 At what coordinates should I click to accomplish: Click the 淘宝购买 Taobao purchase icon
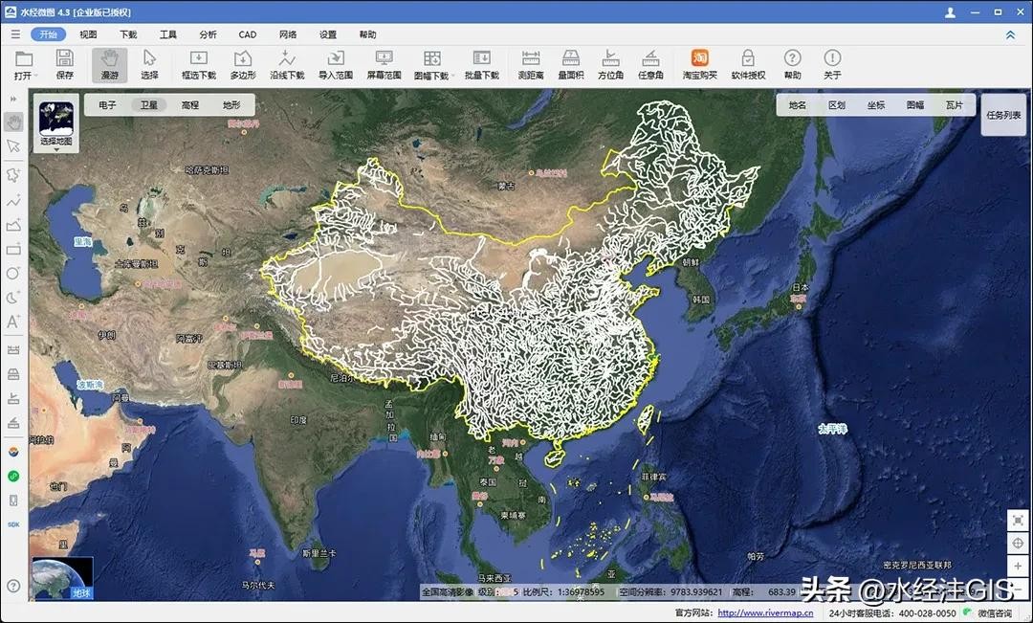pos(700,64)
